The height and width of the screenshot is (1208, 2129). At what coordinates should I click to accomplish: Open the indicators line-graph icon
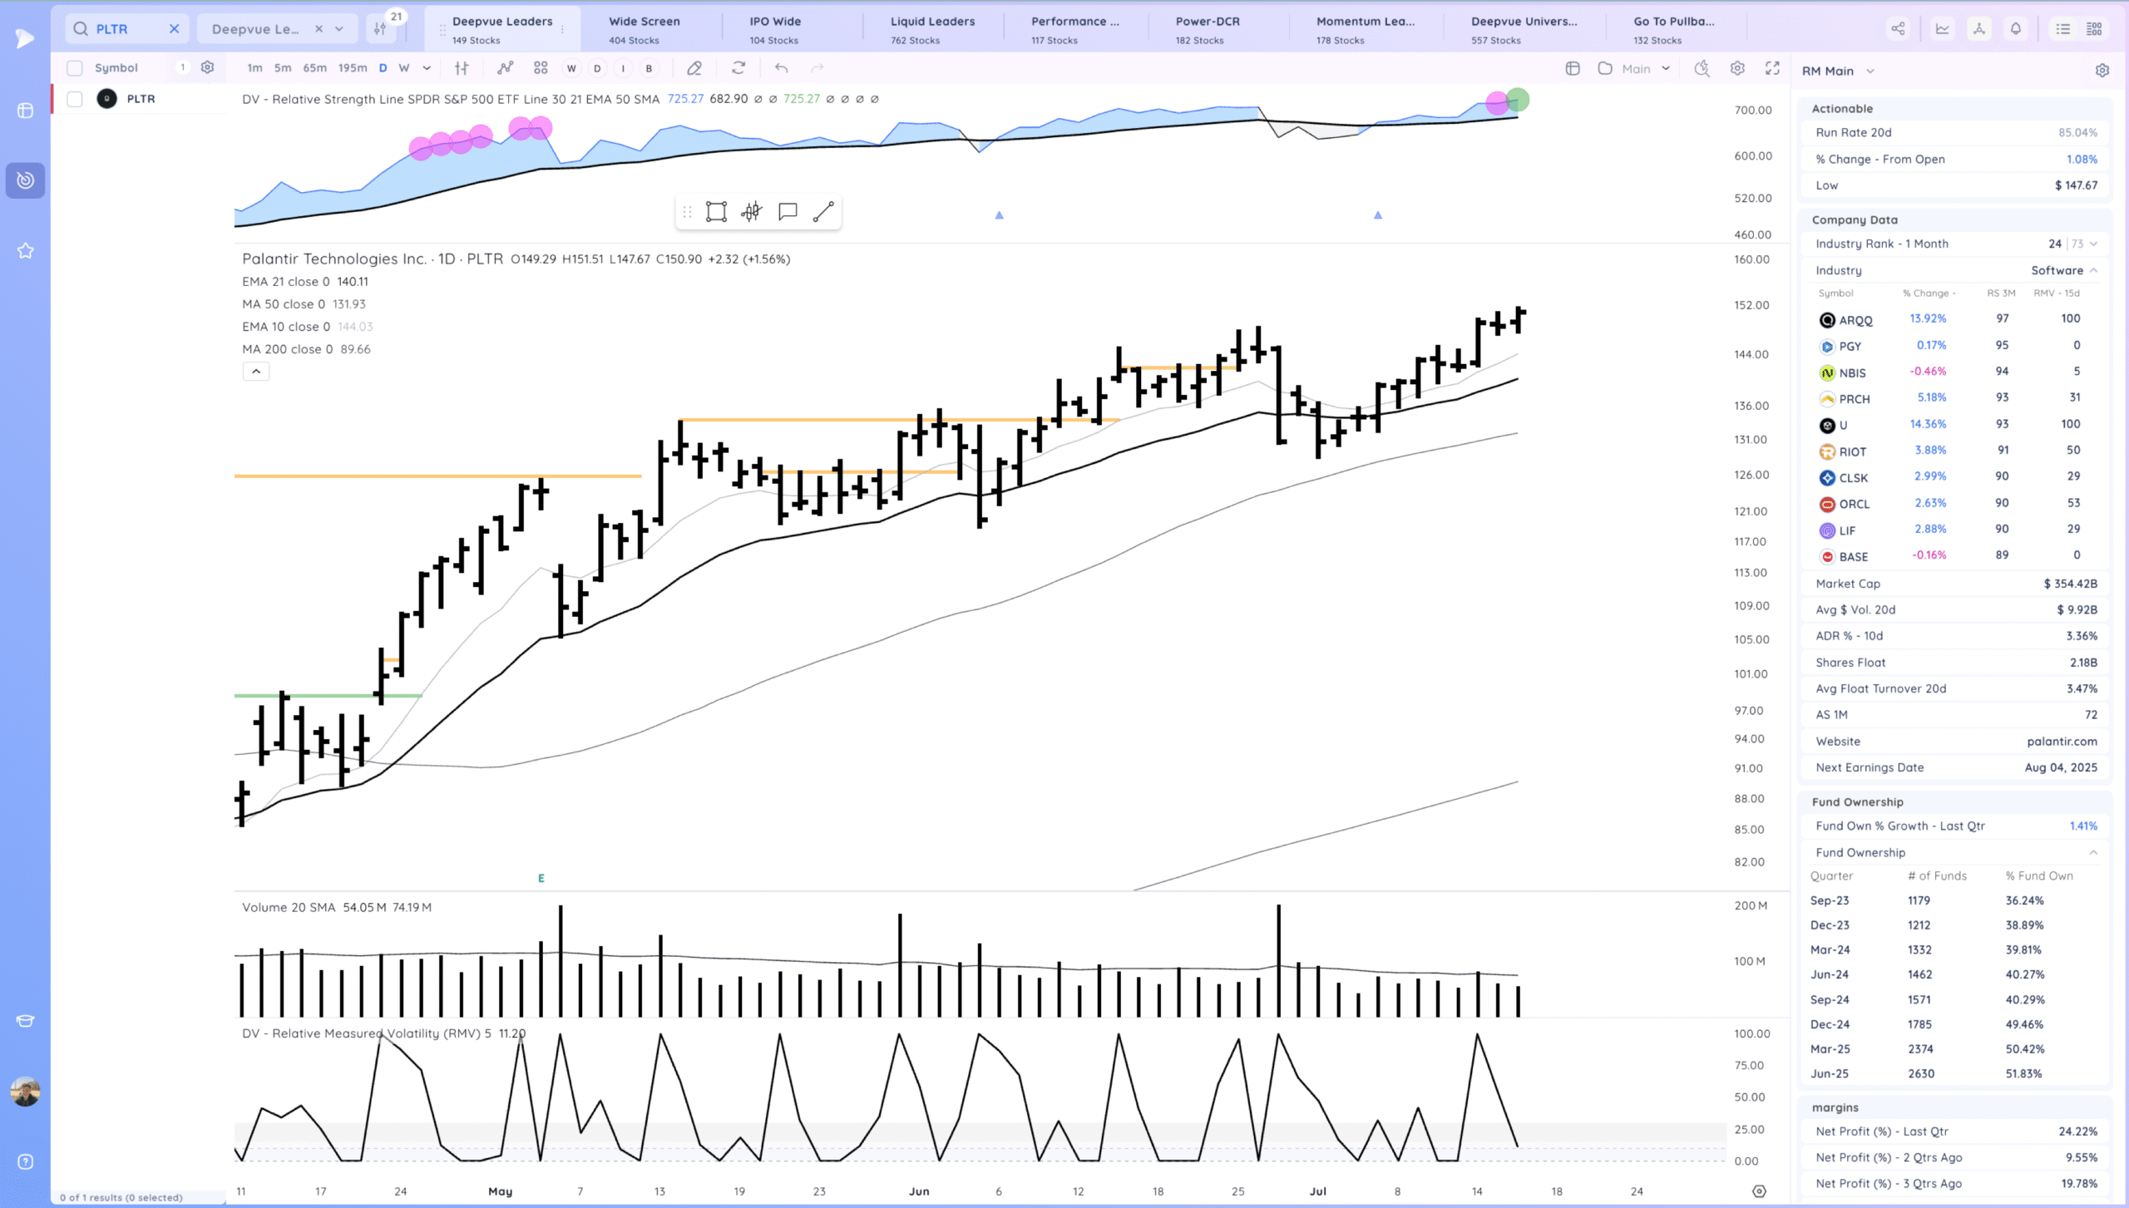(505, 68)
